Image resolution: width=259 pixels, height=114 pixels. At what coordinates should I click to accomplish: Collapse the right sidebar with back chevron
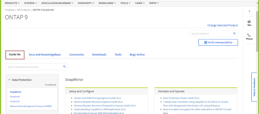tap(249, 11)
